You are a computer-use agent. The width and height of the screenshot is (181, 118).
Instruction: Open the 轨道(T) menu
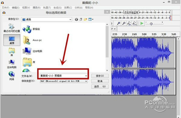(x=47, y=8)
